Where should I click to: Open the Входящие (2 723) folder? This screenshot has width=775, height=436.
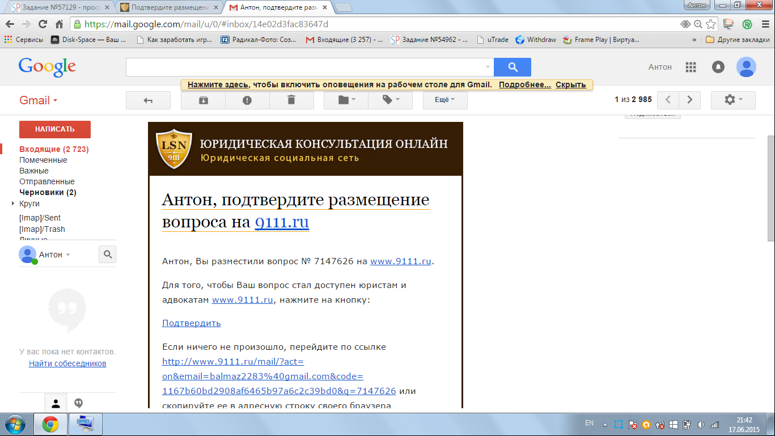[x=54, y=149]
